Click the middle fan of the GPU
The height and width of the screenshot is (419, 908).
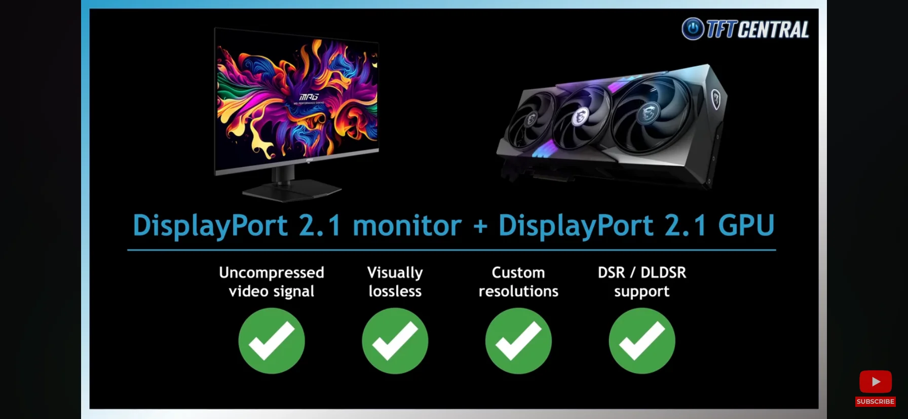(x=580, y=117)
